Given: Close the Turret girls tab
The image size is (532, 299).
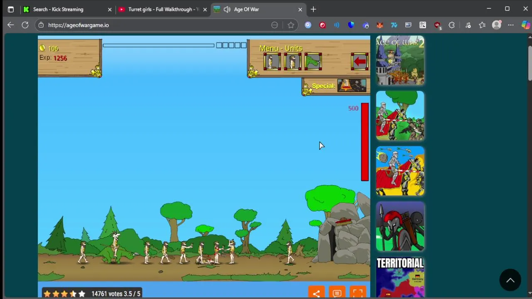Looking at the screenshot, I should pos(205,9).
